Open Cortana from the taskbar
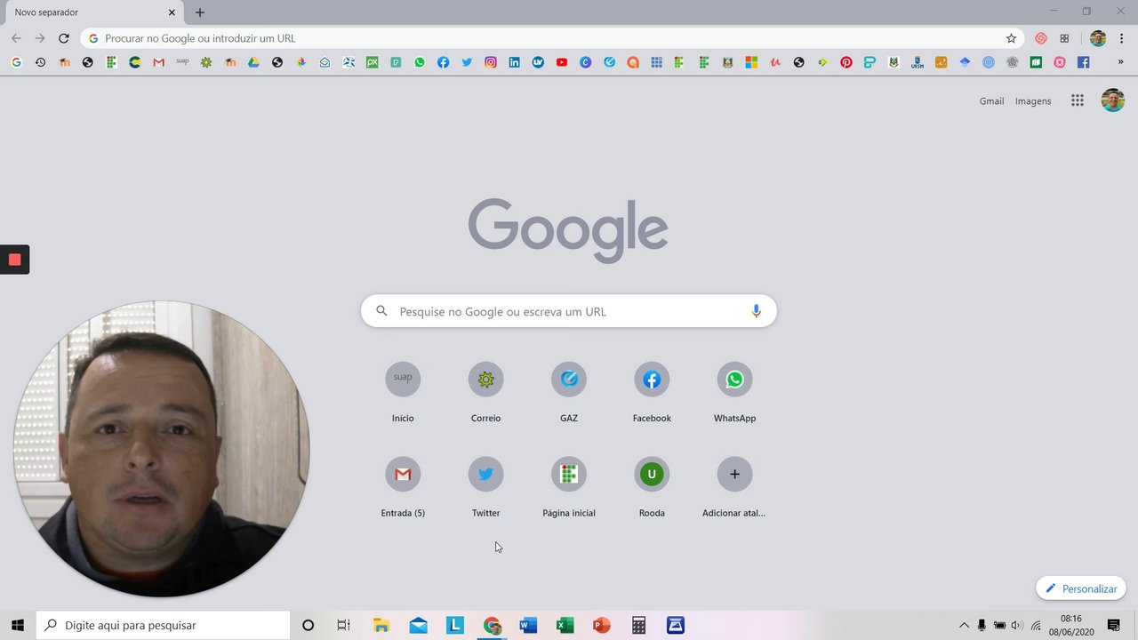Image resolution: width=1138 pixels, height=640 pixels. pos(308,625)
